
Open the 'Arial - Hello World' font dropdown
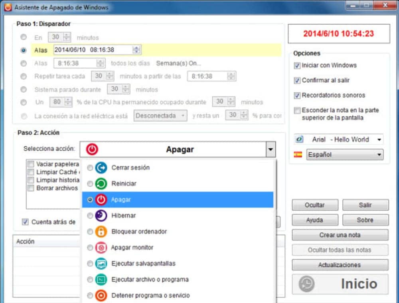(x=338, y=139)
